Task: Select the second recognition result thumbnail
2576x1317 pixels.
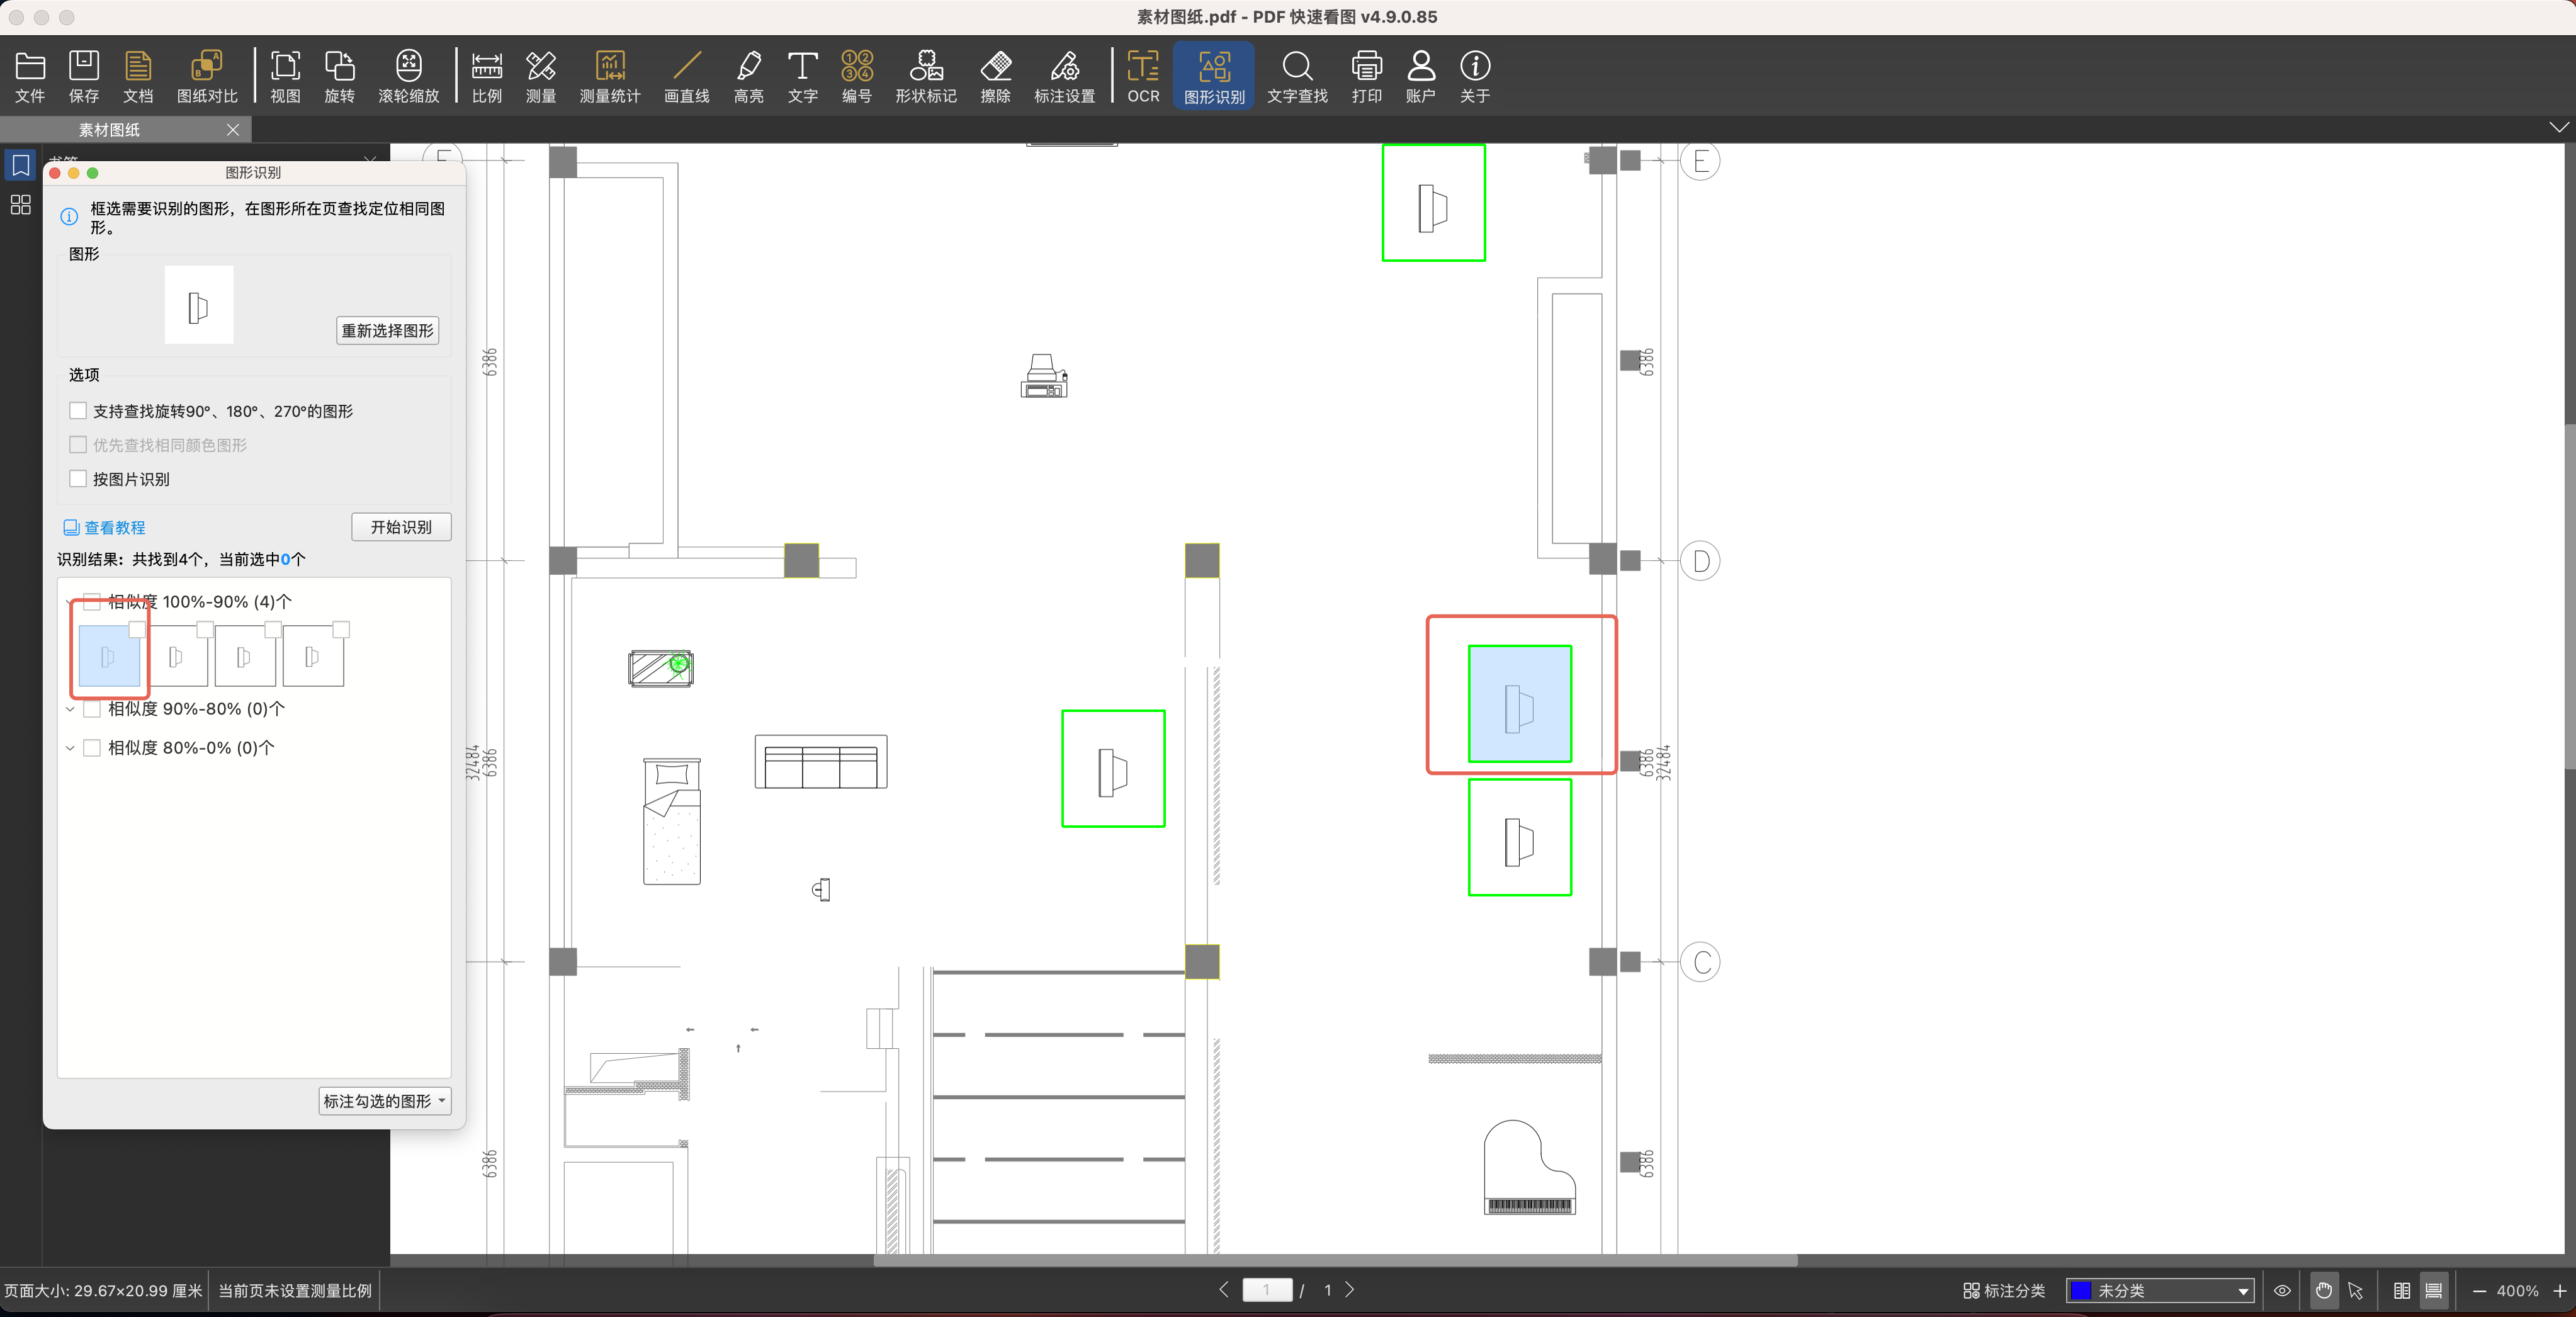Action: coord(177,657)
